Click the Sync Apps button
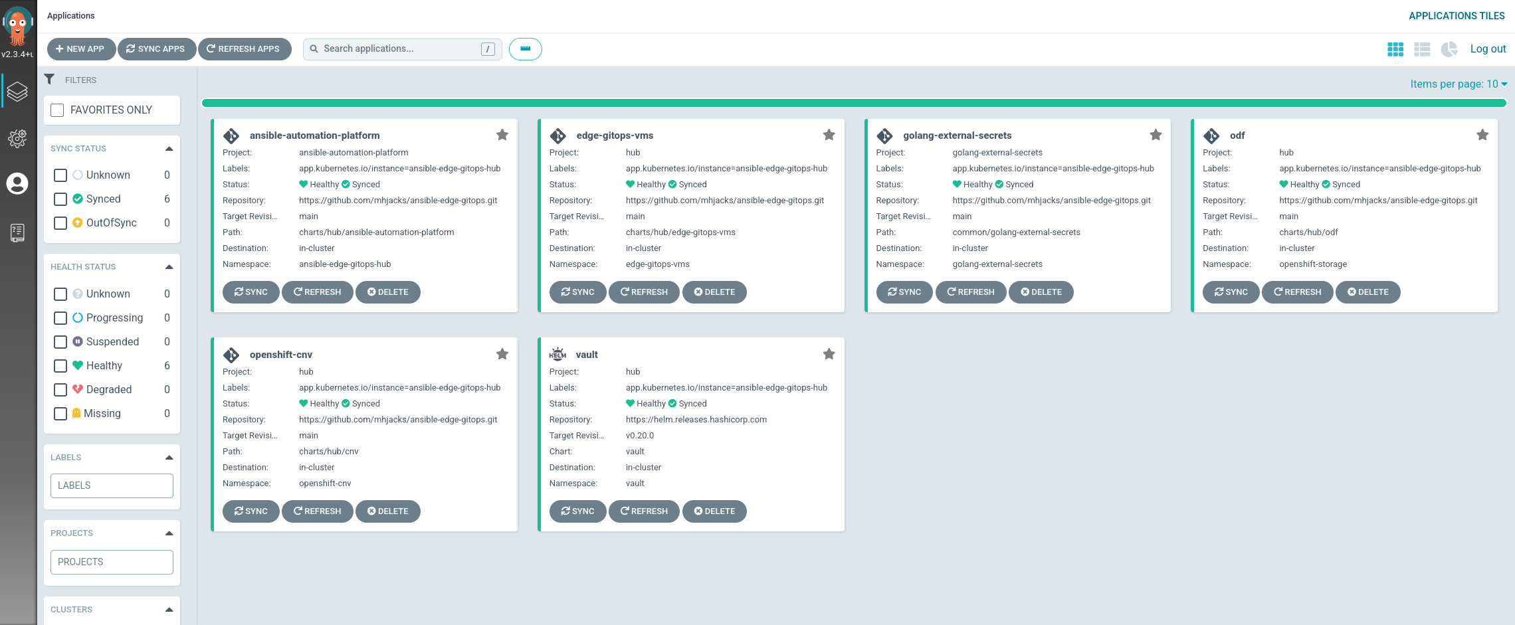 pos(157,49)
